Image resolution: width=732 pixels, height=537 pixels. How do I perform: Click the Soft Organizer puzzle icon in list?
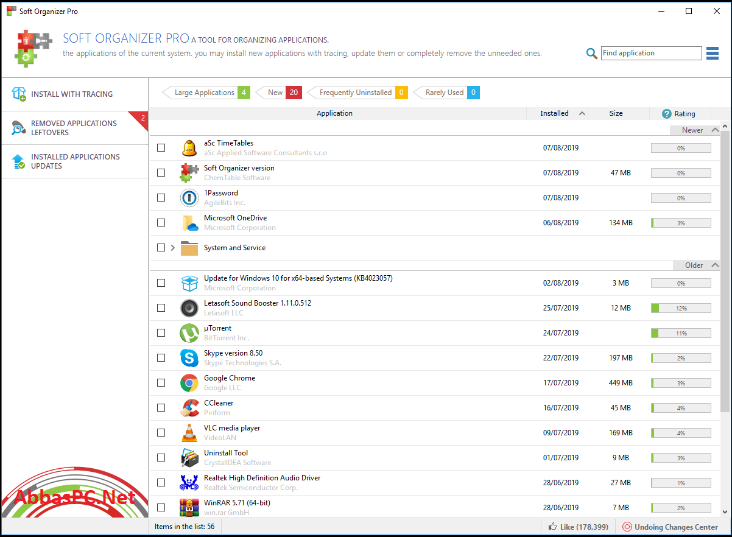tap(189, 173)
